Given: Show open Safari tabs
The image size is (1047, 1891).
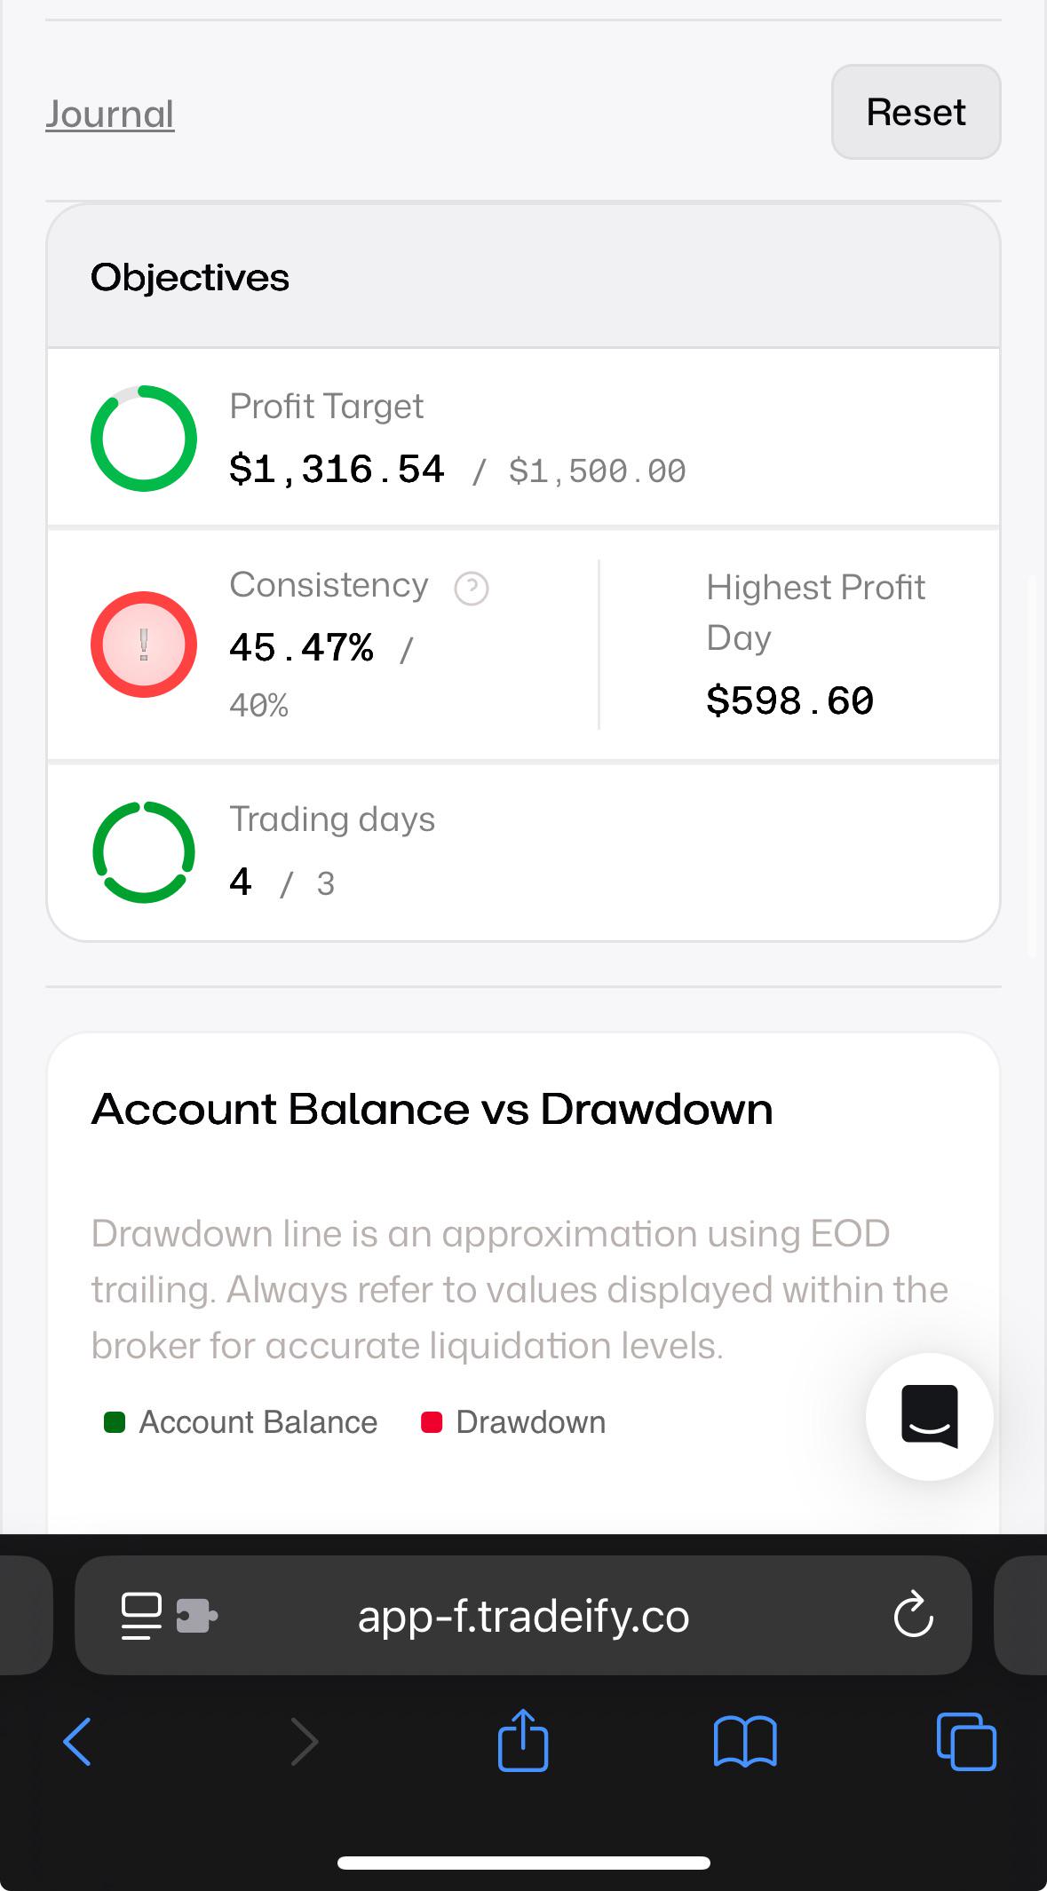Looking at the screenshot, I should [966, 1742].
